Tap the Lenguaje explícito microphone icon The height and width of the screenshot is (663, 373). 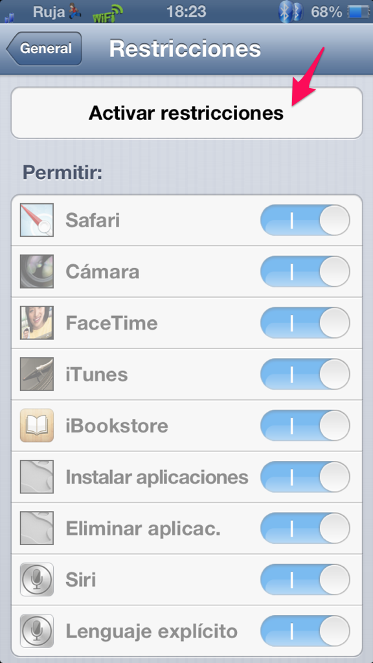coord(37,631)
